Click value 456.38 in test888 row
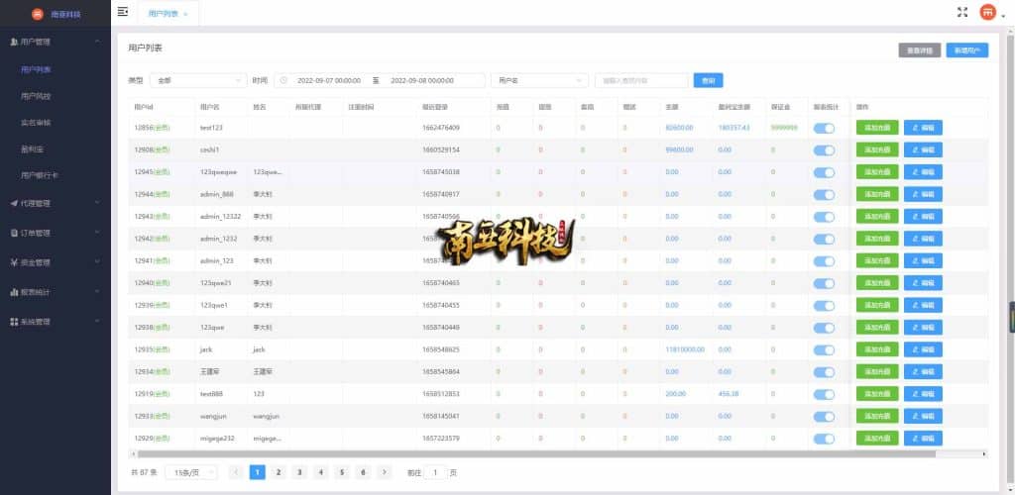This screenshot has width=1015, height=495. (x=729, y=394)
